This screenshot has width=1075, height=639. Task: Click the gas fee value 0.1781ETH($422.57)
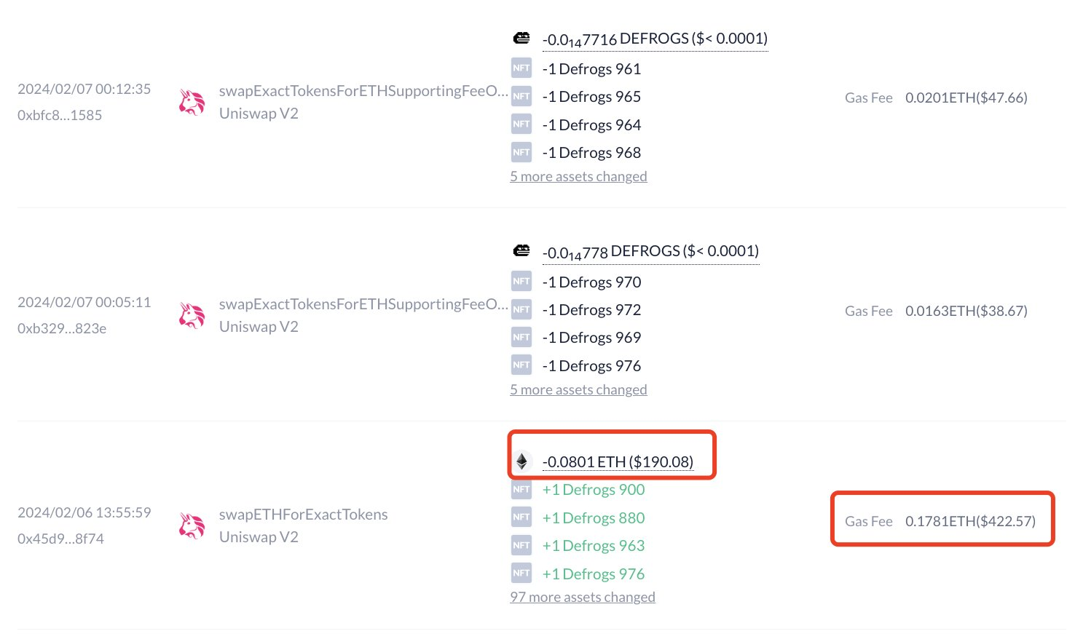[x=970, y=521]
